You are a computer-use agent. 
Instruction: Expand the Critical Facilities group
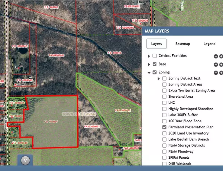coord(149,56)
